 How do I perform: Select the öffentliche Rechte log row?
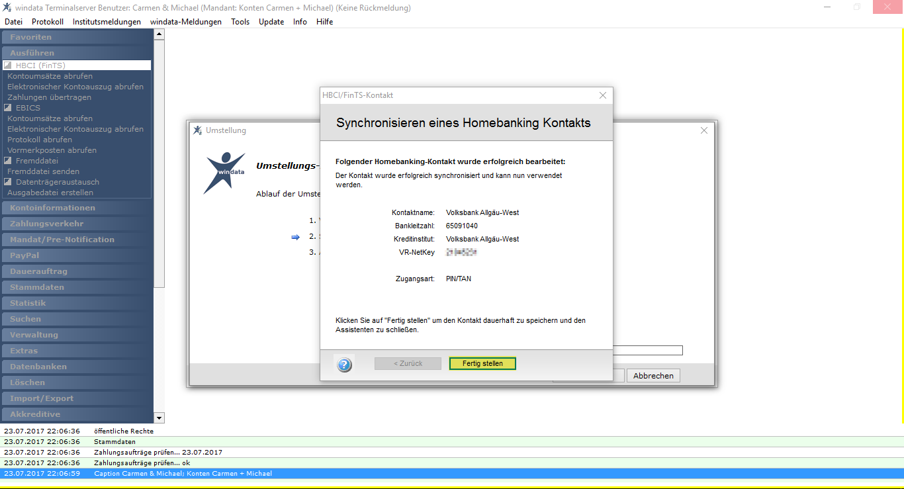click(452, 431)
